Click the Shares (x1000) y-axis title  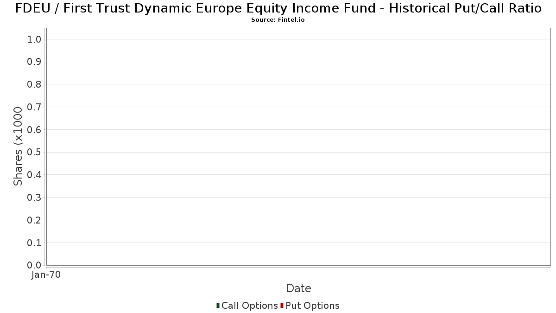pyautogui.click(x=18, y=147)
